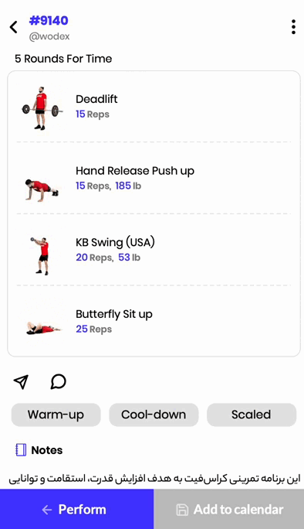
Task: Expand the Persian notes text
Action: coord(154,479)
